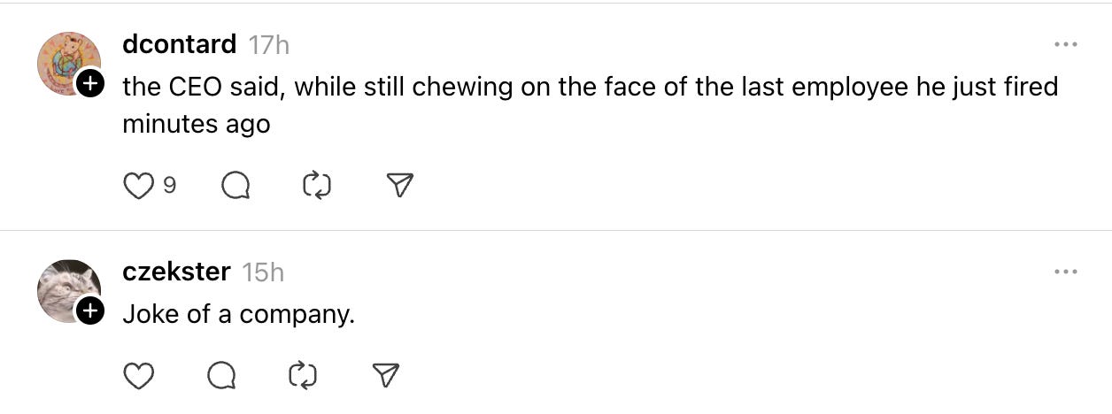The width and height of the screenshot is (1112, 414).
Task: Reply to czekster's post
Action: tap(221, 377)
